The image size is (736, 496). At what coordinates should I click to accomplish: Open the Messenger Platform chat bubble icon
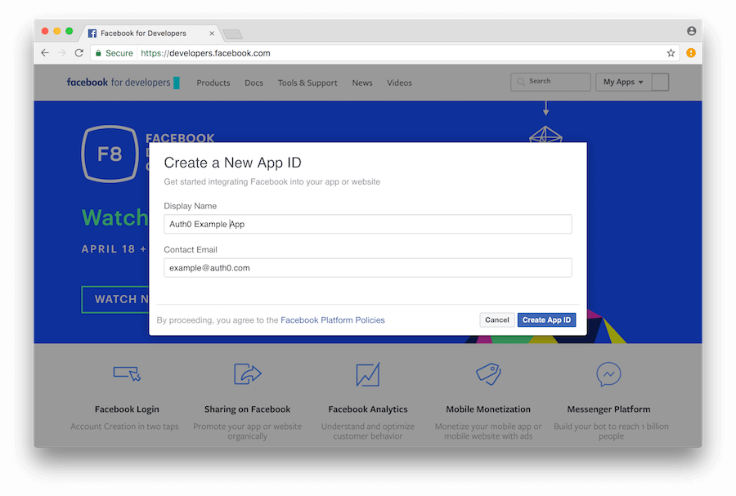pyautogui.click(x=608, y=374)
